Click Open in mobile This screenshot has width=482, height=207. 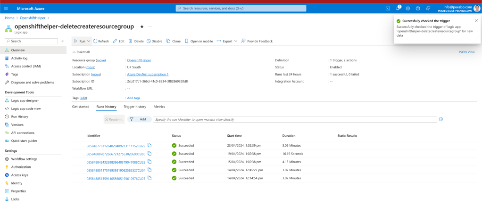[x=199, y=41]
